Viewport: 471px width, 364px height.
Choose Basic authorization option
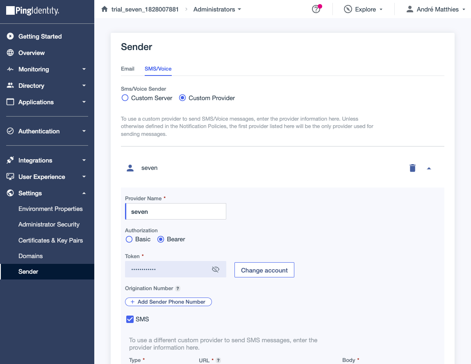click(129, 239)
